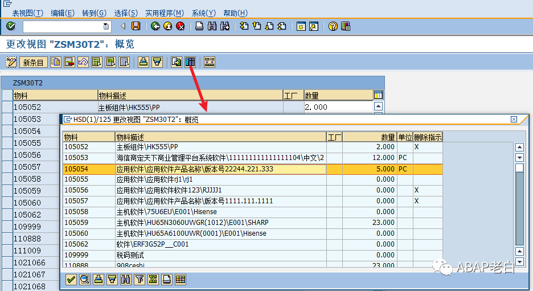The width and height of the screenshot is (533, 291).
Task: Click popup Details magnifier icon
Action: click(x=85, y=280)
